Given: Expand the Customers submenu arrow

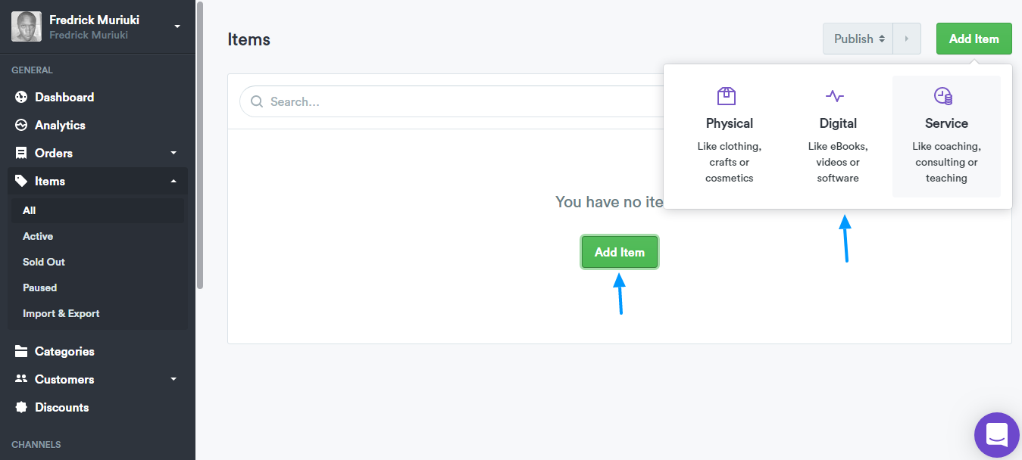Looking at the screenshot, I should tap(173, 379).
